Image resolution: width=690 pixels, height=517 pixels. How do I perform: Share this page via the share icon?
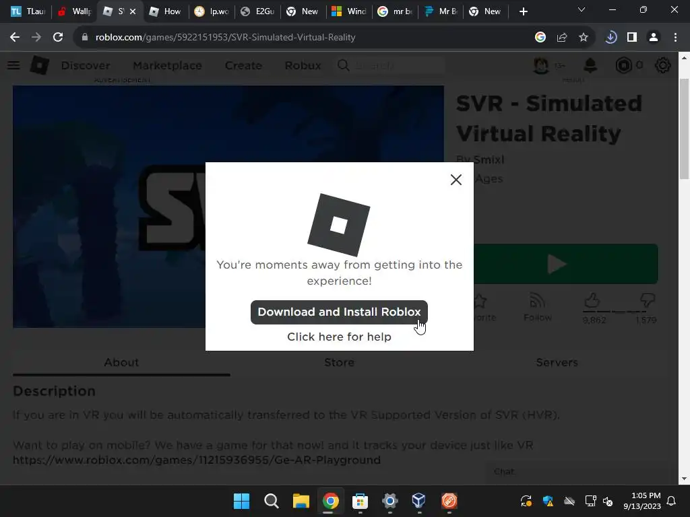click(562, 38)
